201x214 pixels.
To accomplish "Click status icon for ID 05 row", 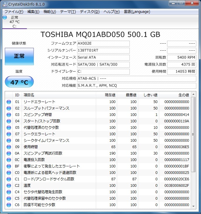I will 9,127.
